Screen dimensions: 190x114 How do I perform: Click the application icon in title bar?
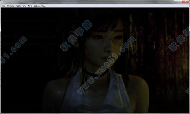click(x=3, y=2)
